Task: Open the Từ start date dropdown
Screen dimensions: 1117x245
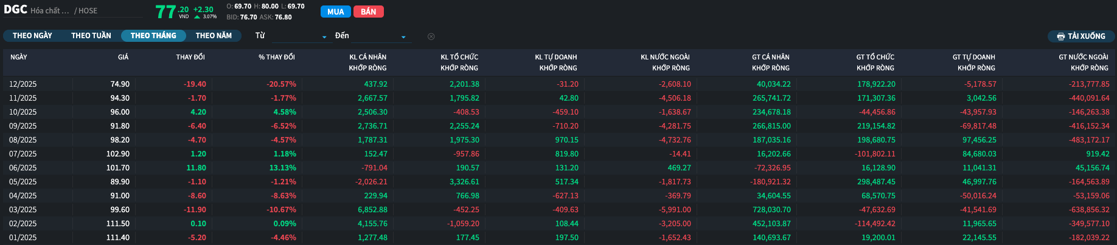Action: tap(324, 37)
